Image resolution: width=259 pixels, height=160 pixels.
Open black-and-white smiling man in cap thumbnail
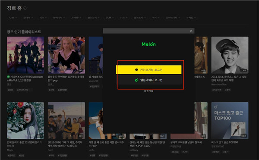pyautogui.click(x=230, y=55)
